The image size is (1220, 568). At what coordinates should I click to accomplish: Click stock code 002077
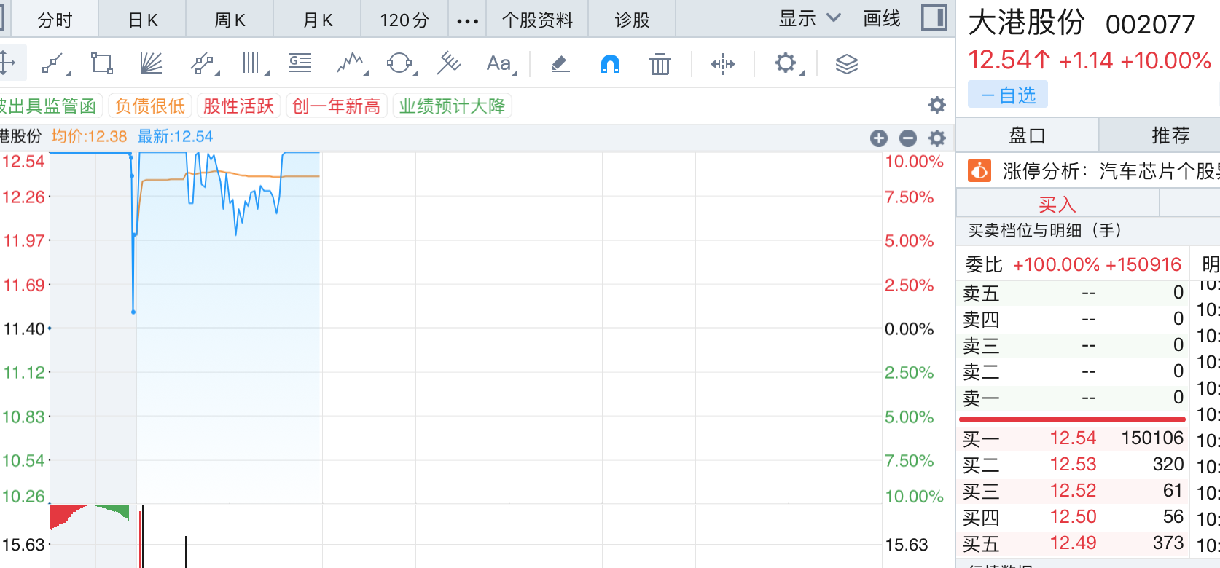point(1150,25)
